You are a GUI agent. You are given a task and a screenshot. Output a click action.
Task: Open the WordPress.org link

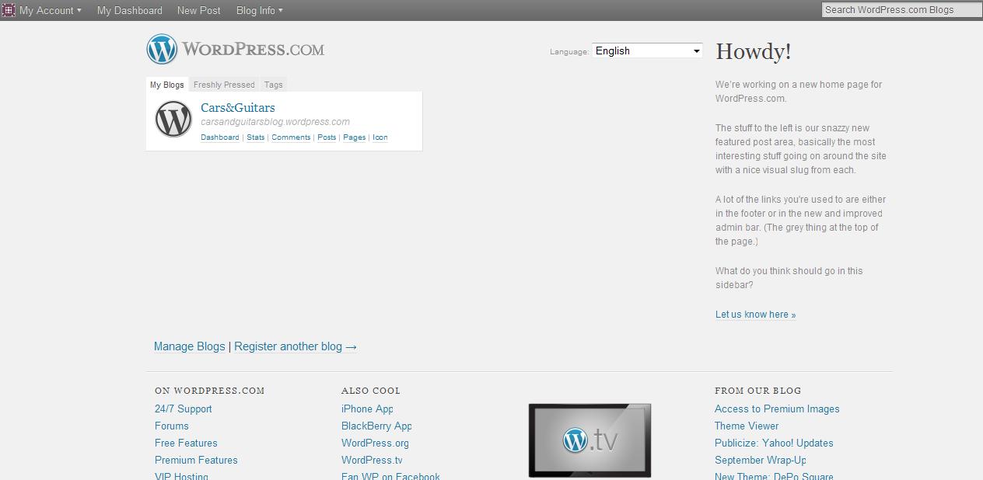click(375, 443)
